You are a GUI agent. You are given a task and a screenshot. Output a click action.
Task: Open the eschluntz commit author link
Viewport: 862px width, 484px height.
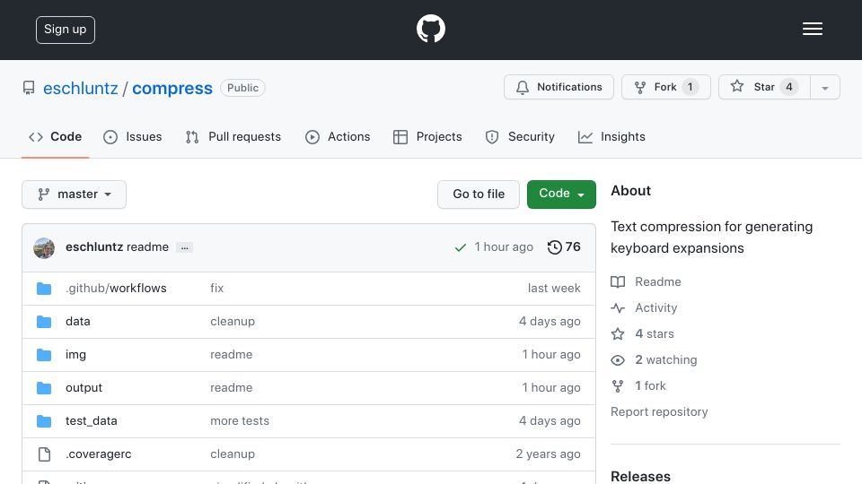click(x=94, y=247)
